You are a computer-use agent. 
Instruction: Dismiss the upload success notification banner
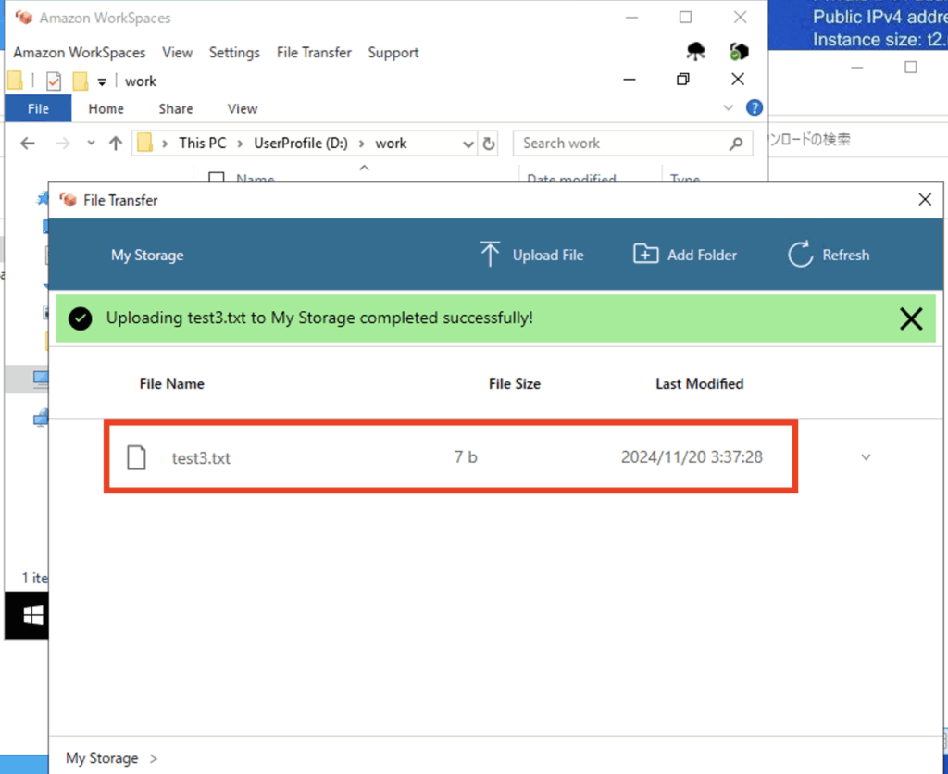[x=911, y=319]
